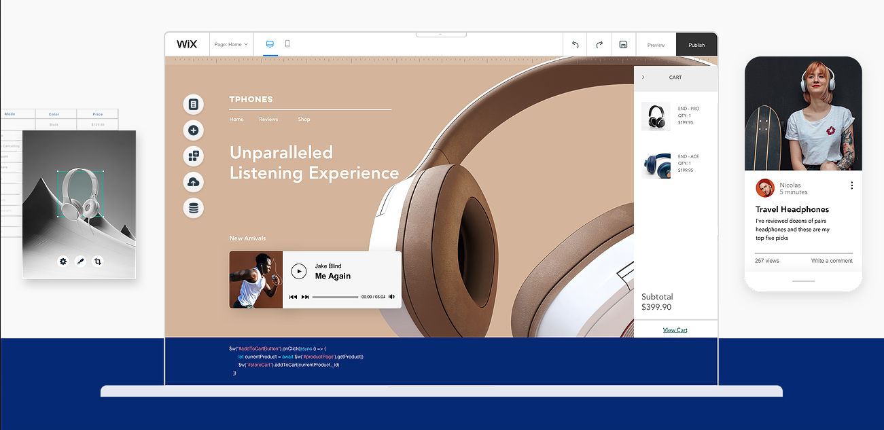Click the Add elements plus icon
884x430 pixels.
[194, 130]
